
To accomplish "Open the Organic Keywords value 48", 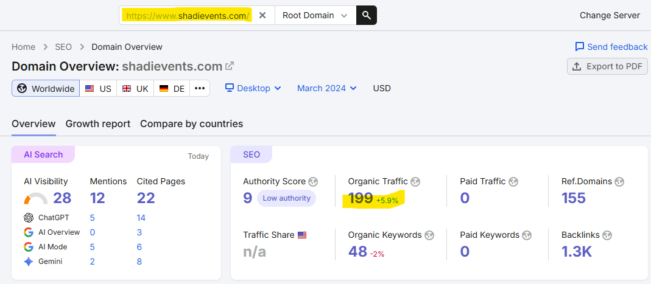I will click(357, 251).
